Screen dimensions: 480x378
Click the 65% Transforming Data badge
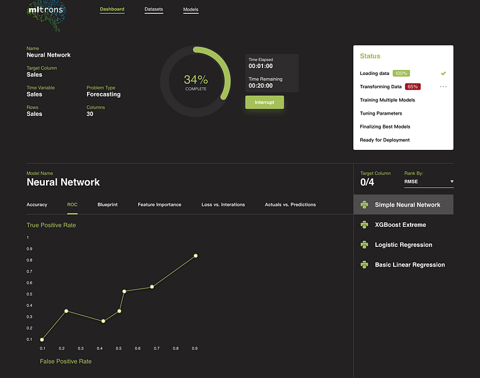[413, 86]
